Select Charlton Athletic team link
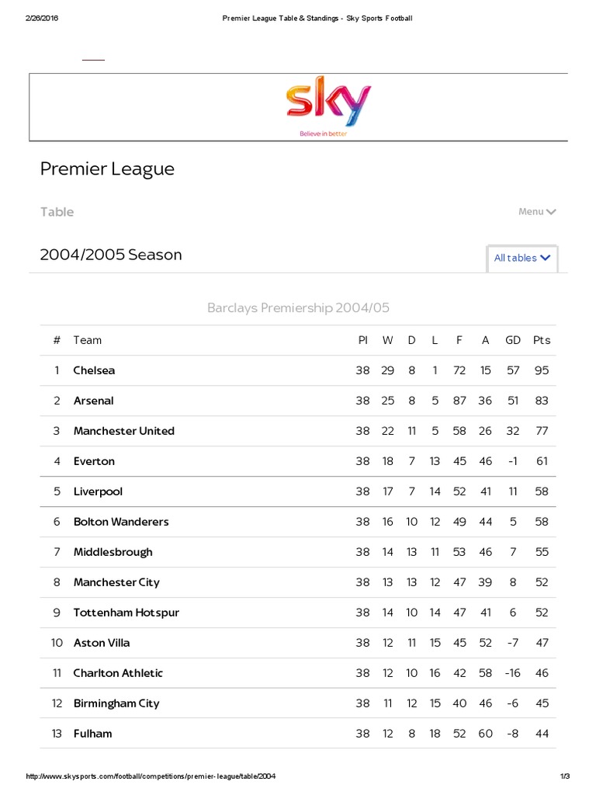The image size is (596, 795). [118, 673]
